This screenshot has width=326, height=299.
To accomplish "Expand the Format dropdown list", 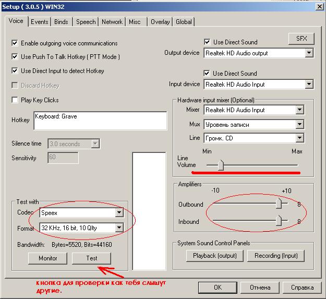I will coord(119,228).
